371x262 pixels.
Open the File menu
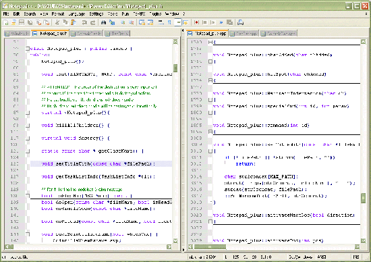(6, 14)
